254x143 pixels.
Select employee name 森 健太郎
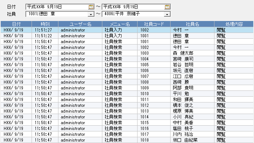192,53
